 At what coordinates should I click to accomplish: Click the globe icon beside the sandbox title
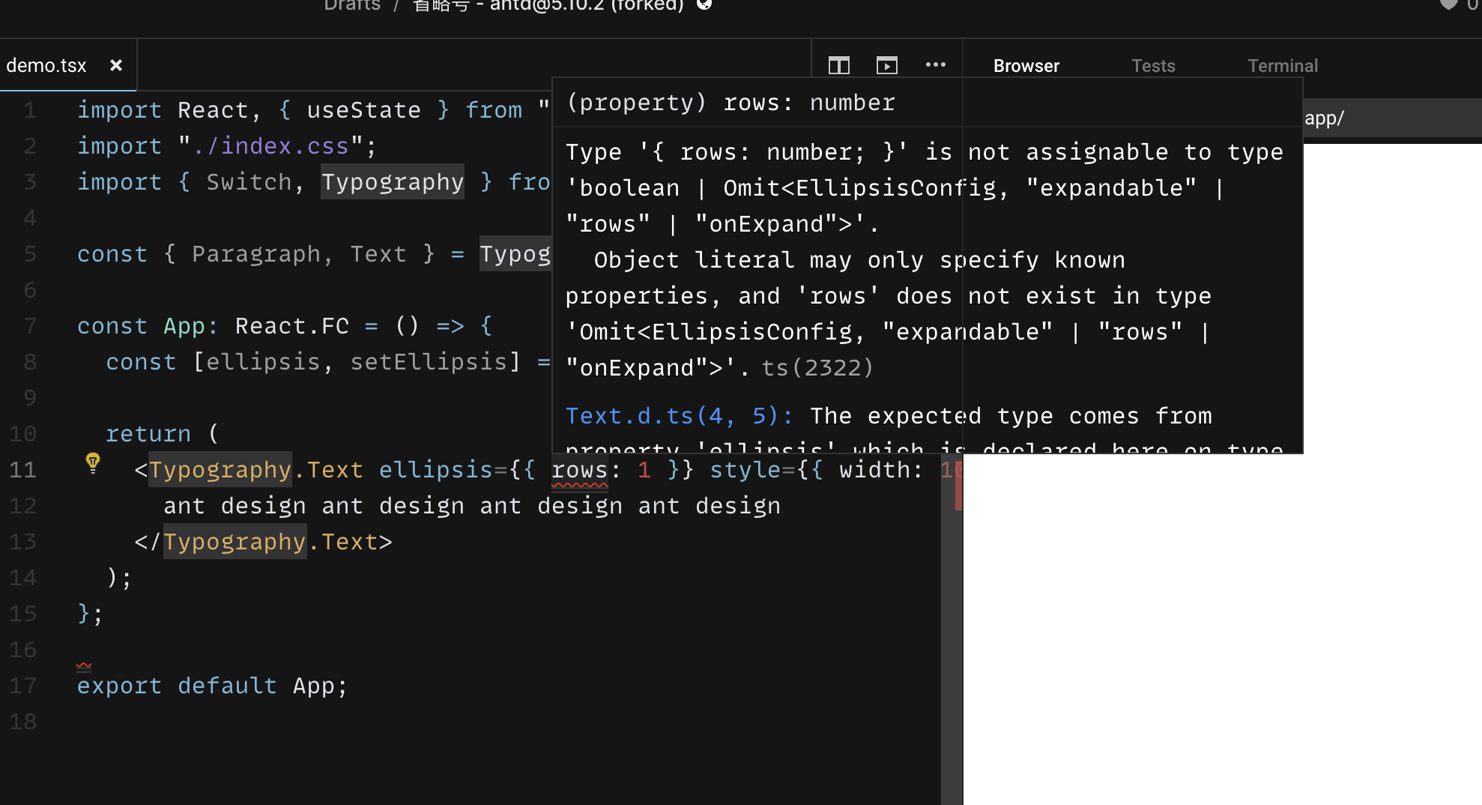click(704, 5)
